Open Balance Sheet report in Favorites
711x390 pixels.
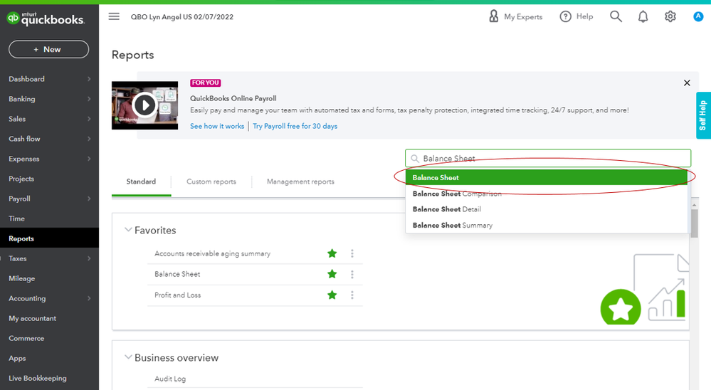pos(177,274)
